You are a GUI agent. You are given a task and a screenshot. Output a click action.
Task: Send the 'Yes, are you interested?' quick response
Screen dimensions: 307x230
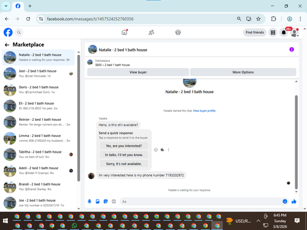coord(124,146)
